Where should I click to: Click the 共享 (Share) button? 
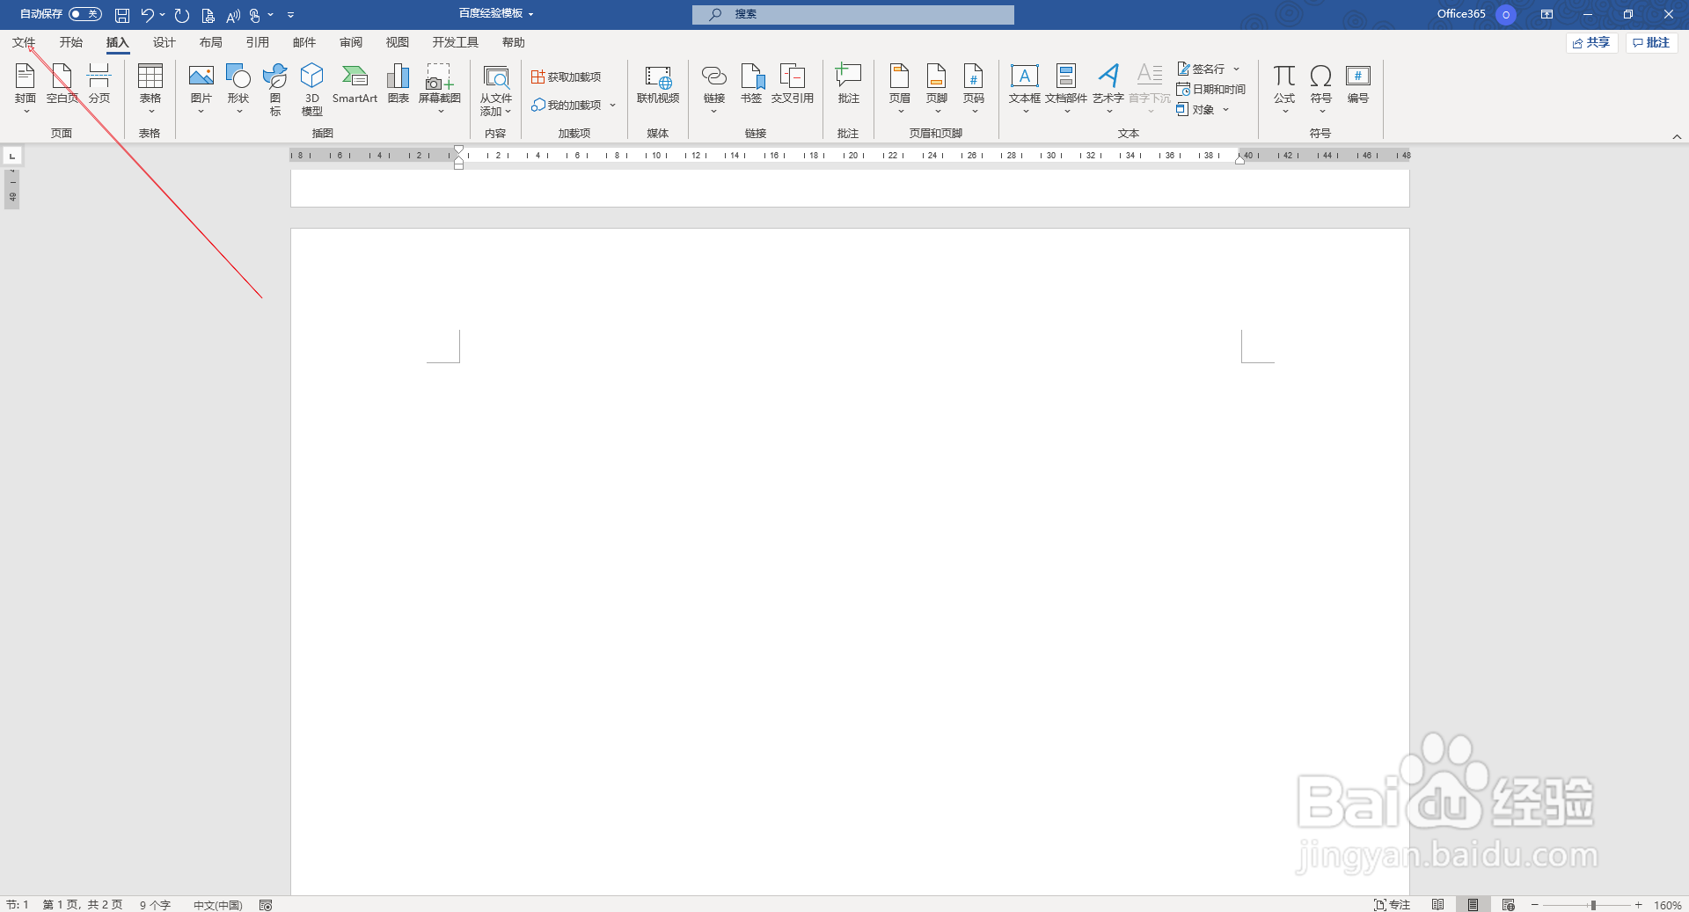[1591, 42]
